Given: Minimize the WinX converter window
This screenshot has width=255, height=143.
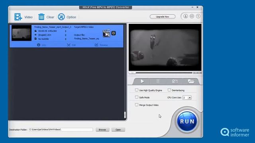Looking at the screenshot, I should (192, 7).
